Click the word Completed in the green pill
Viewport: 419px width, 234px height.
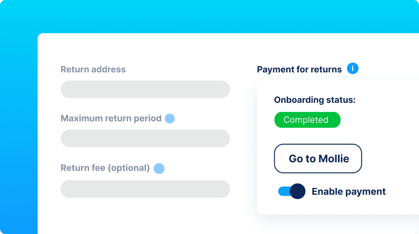306,120
